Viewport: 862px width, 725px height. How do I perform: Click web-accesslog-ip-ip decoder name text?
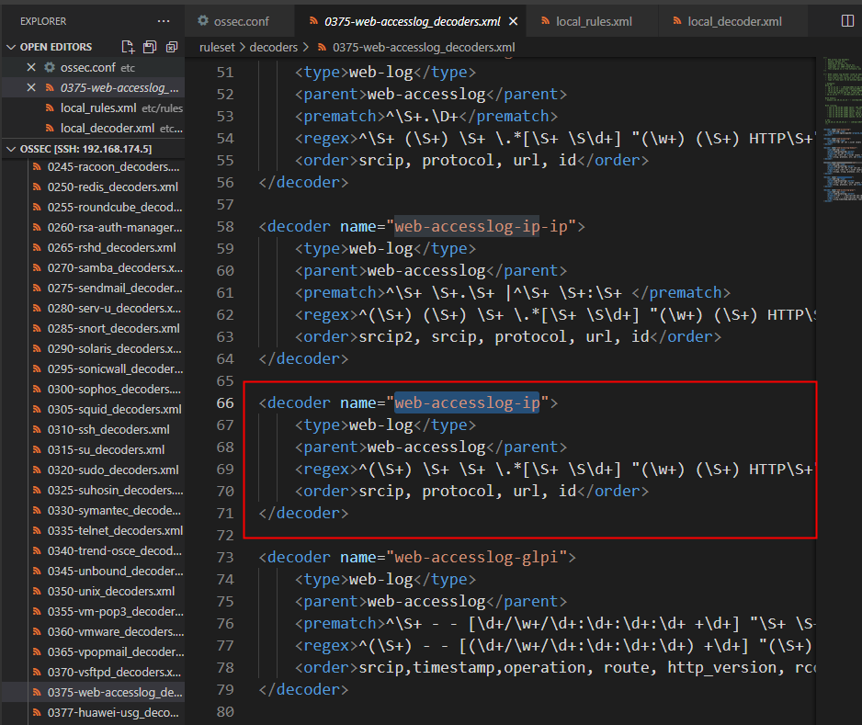481,226
